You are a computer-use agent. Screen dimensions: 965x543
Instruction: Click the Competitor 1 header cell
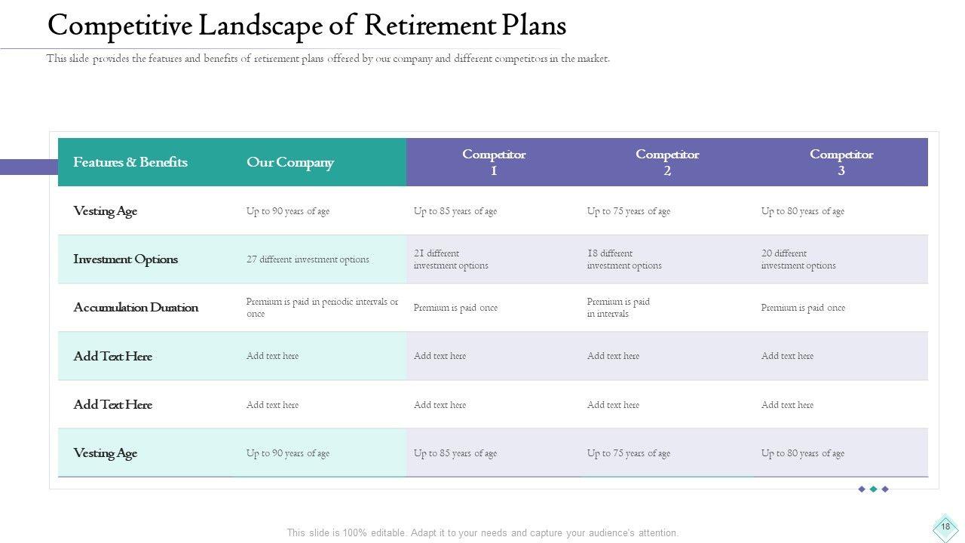[x=494, y=162]
